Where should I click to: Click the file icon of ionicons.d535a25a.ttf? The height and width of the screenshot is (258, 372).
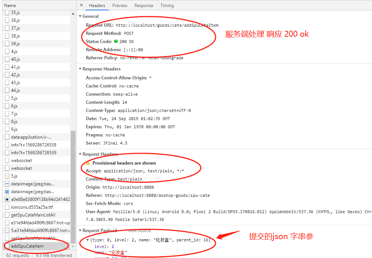point(7,207)
